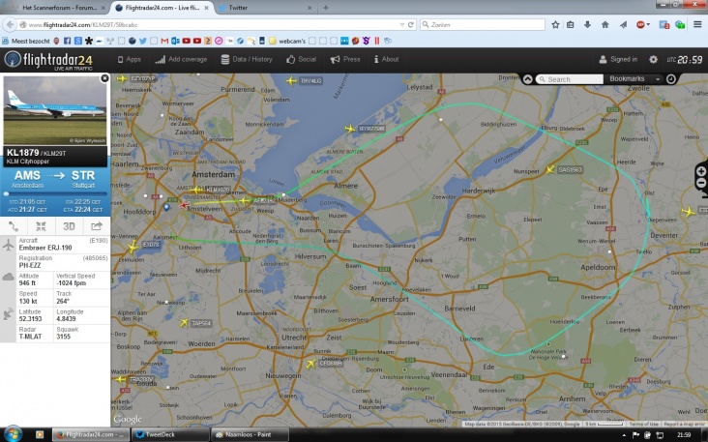This screenshot has width=708, height=442.
Task: Open Meest bezocht bookmarks folder
Action: (x=26, y=41)
